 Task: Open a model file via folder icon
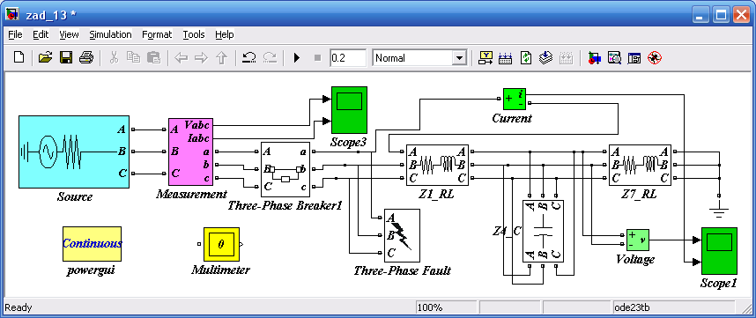45,58
